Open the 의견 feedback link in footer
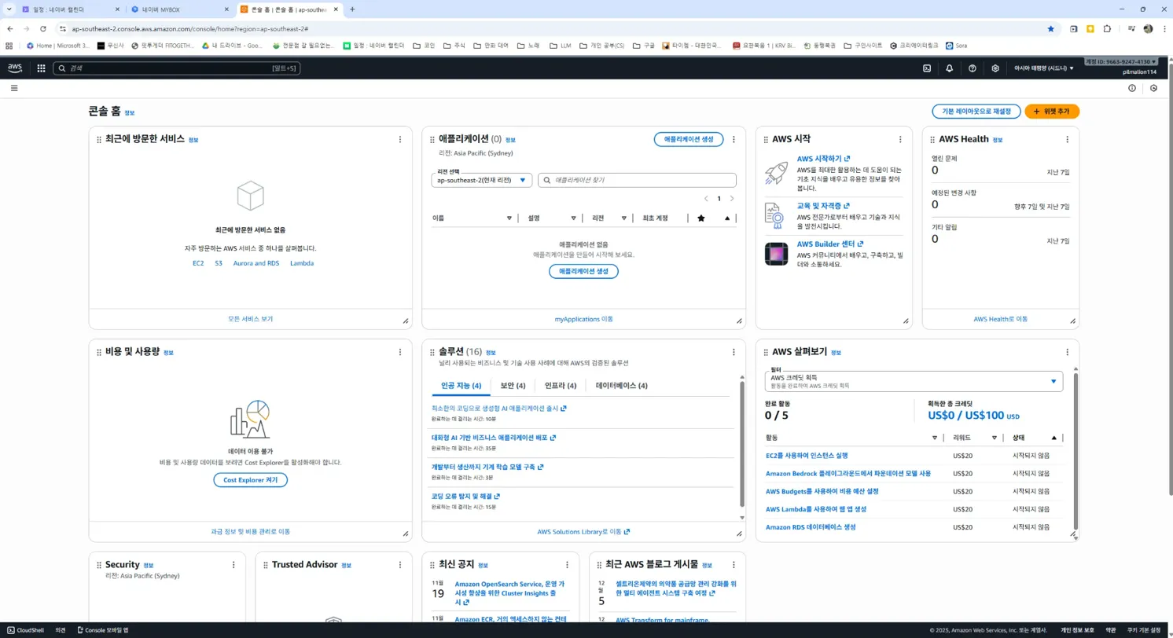 (x=61, y=630)
